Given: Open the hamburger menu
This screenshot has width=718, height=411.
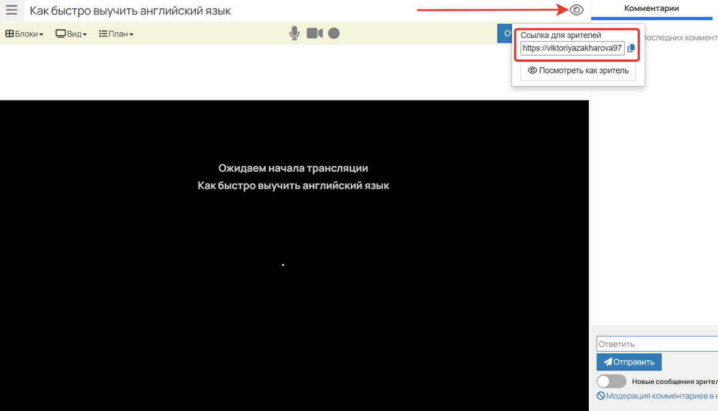Looking at the screenshot, I should coord(11,10).
